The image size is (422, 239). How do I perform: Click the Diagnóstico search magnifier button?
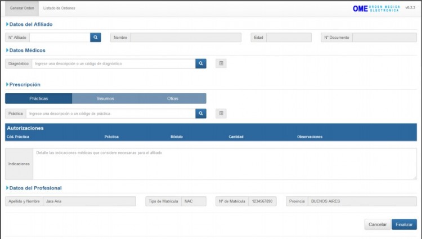coord(201,64)
